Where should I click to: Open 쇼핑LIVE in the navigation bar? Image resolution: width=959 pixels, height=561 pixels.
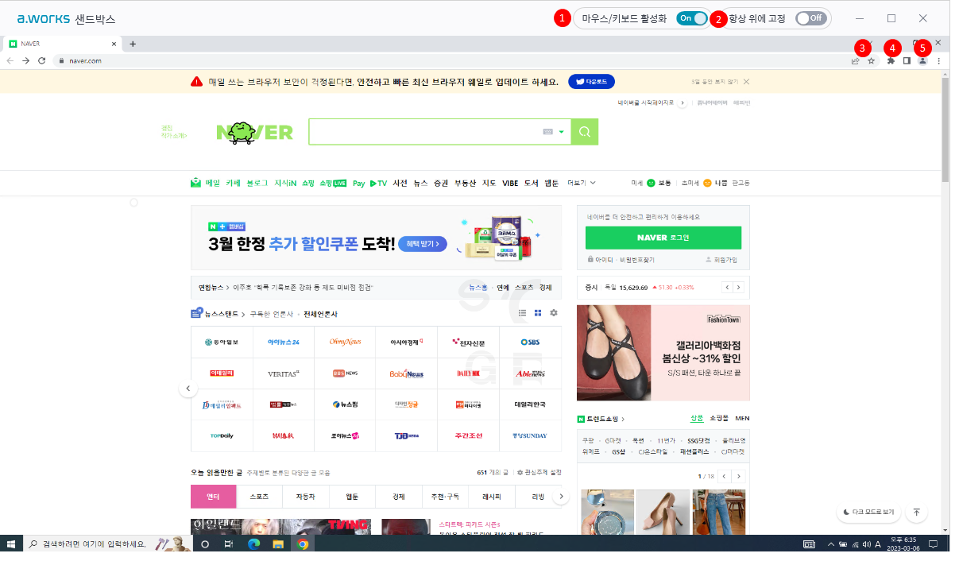[x=333, y=183]
